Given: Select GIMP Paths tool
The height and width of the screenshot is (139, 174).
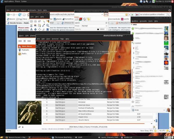Looking at the screenshot, I should (x=39, y=25).
